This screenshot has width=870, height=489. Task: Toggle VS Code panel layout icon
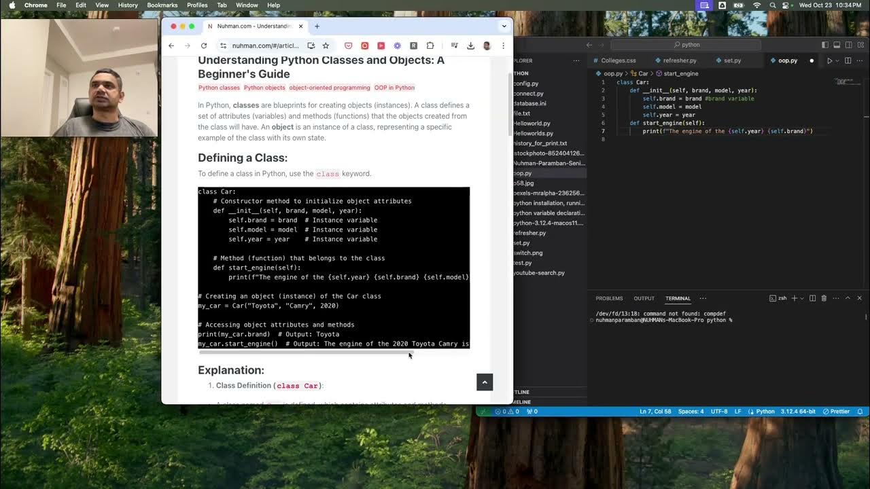point(836,45)
